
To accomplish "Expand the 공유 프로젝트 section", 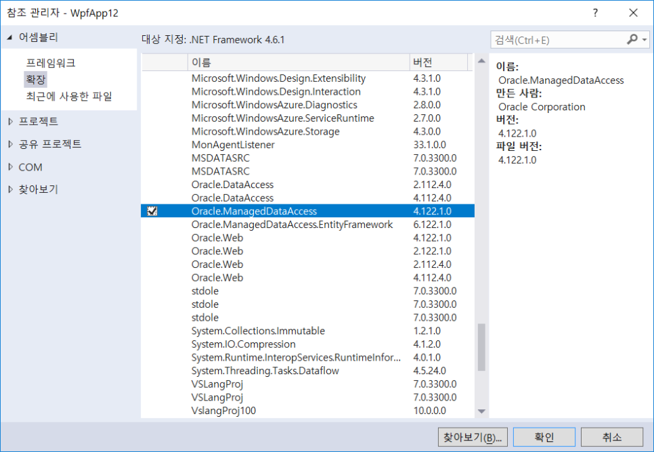I will [10, 144].
